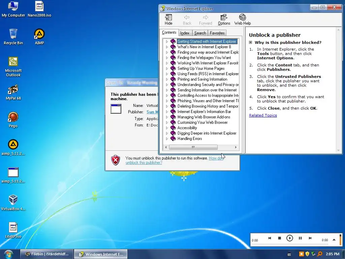Screen dimensions: 345x259
Task: Click the media widget orange volume bar
Action: pyautogui.click(x=341, y=240)
